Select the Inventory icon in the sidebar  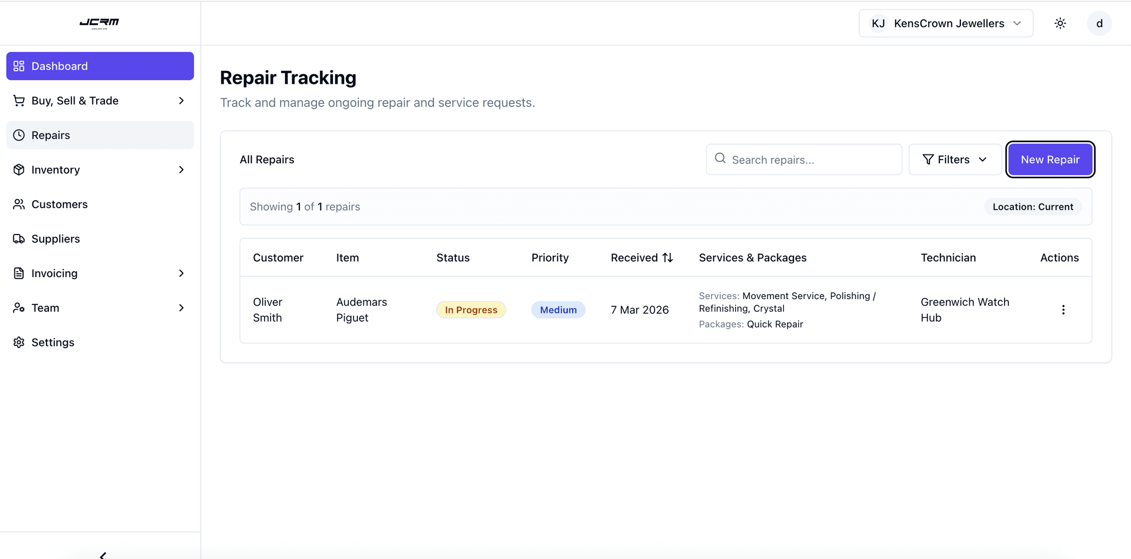coord(19,169)
